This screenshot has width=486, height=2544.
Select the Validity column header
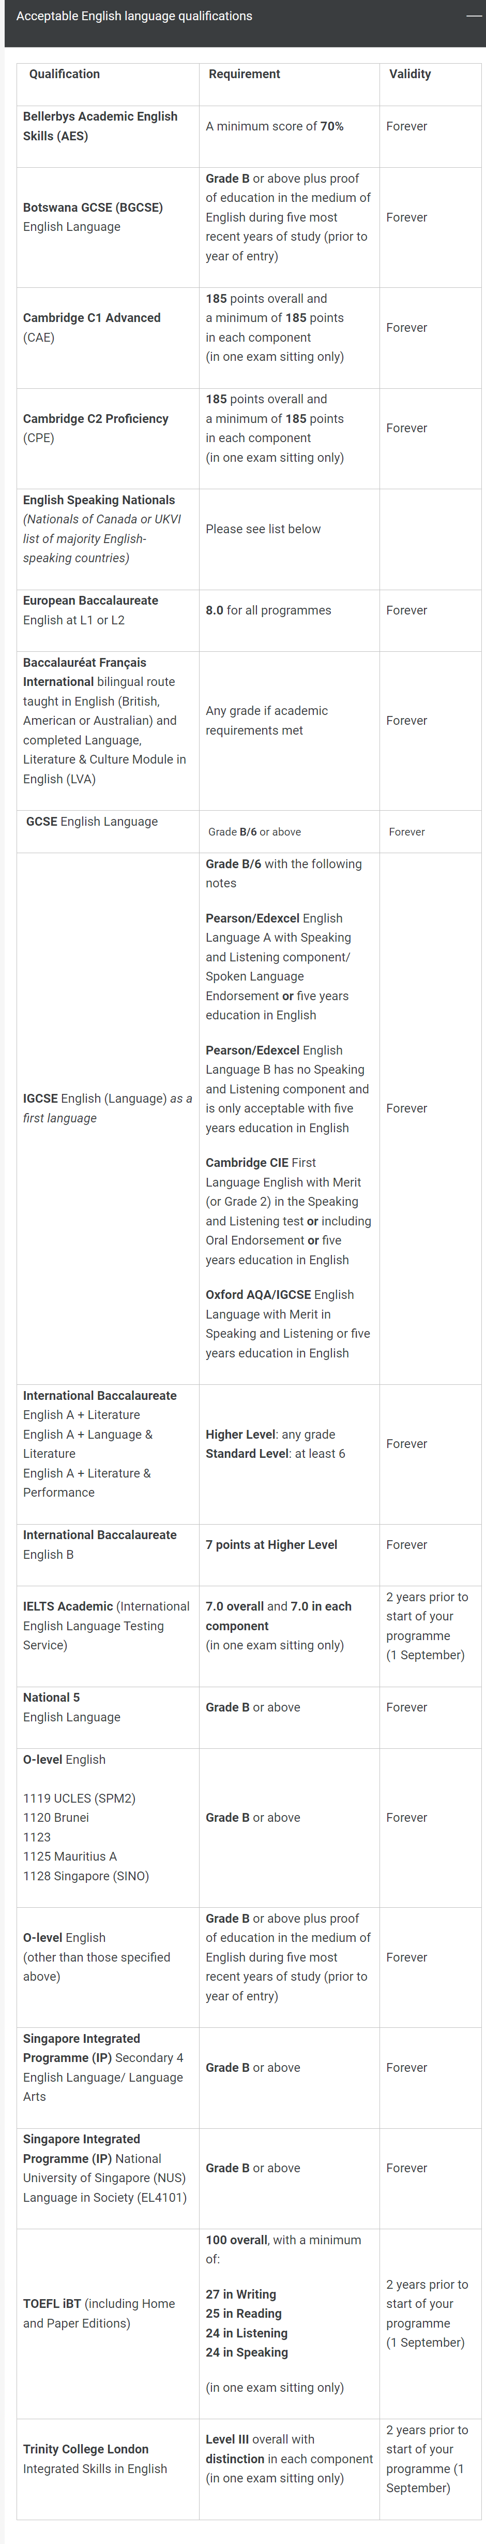[x=410, y=74]
